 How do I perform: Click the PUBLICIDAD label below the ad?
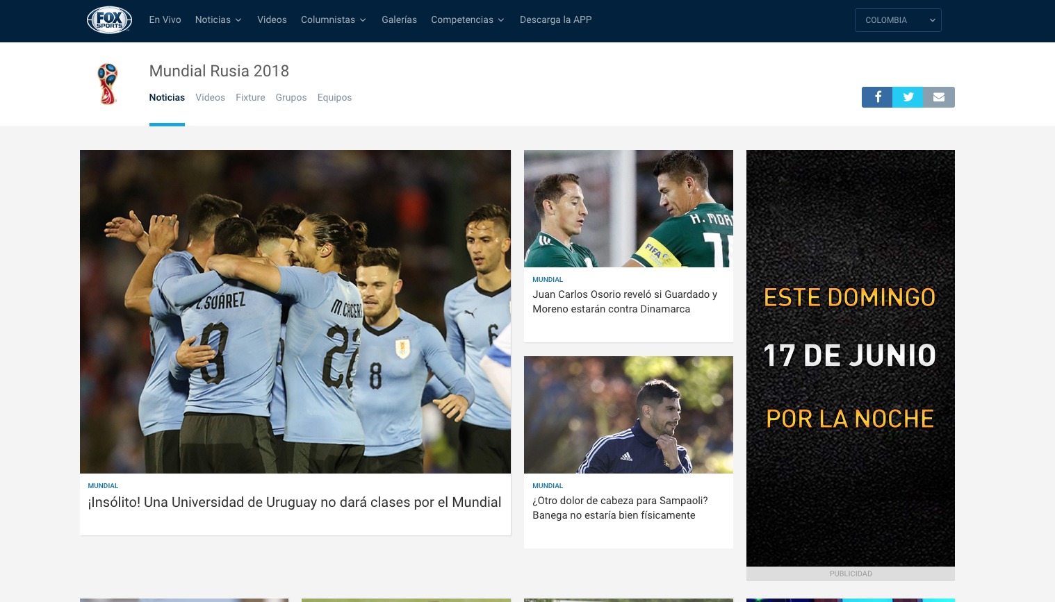(851, 574)
